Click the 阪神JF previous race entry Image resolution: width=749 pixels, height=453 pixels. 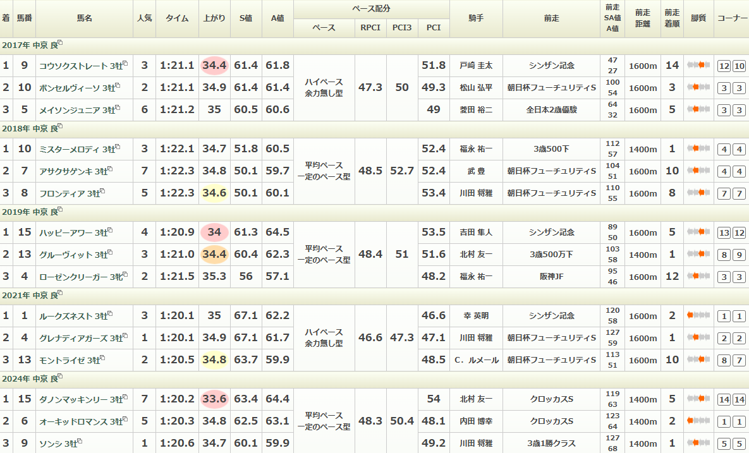click(x=551, y=277)
